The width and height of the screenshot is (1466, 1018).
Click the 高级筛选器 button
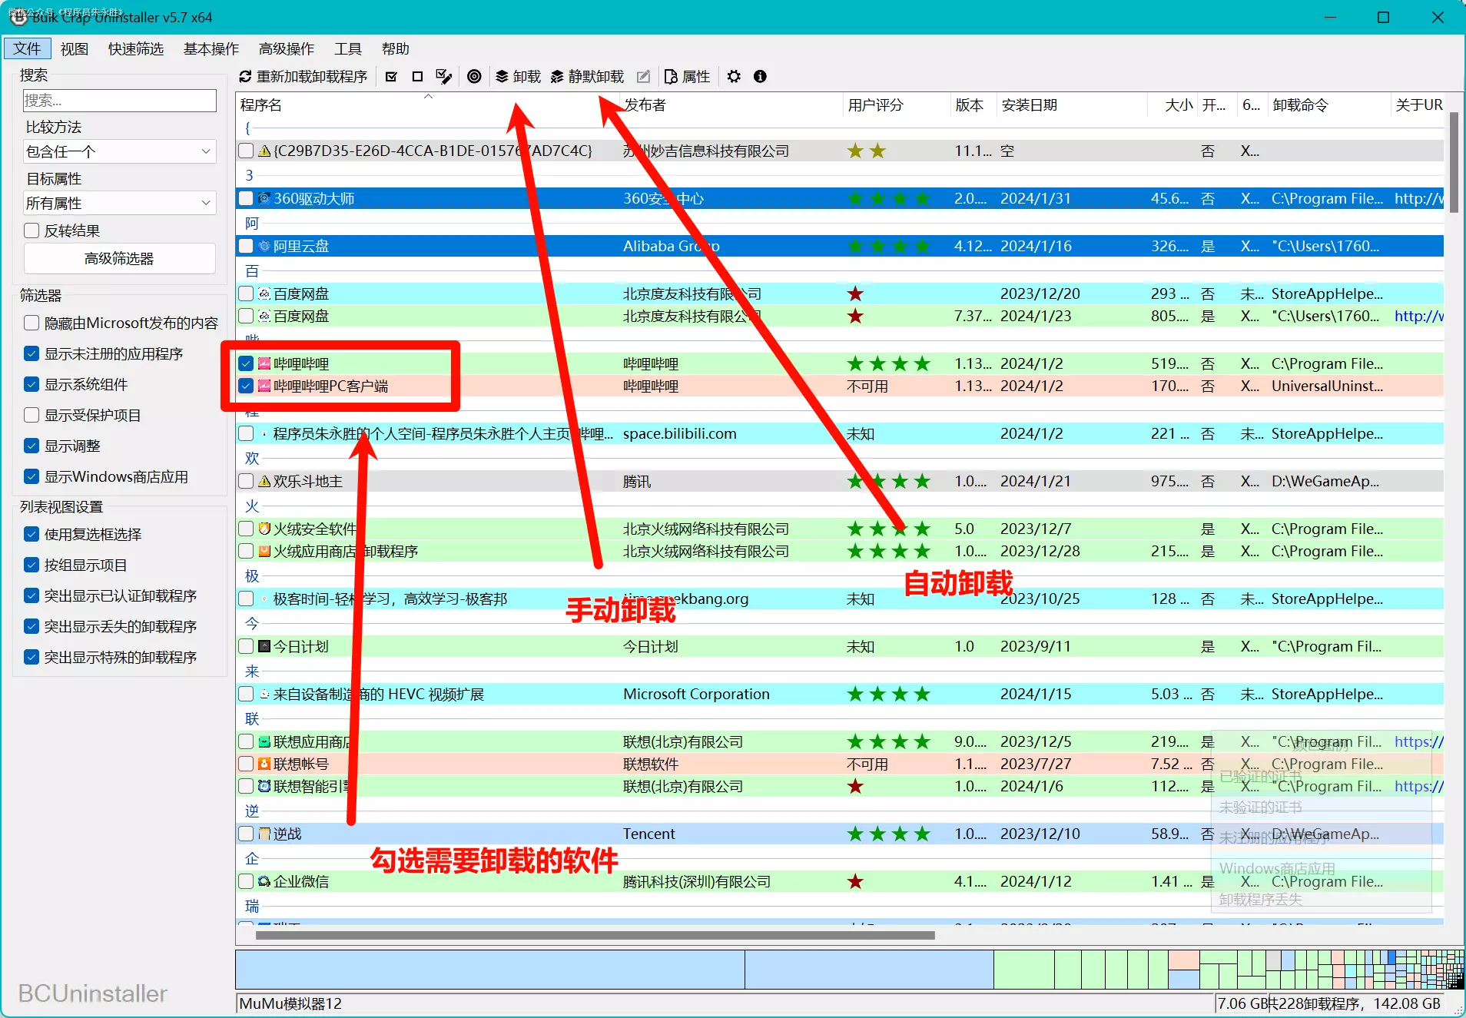click(119, 259)
